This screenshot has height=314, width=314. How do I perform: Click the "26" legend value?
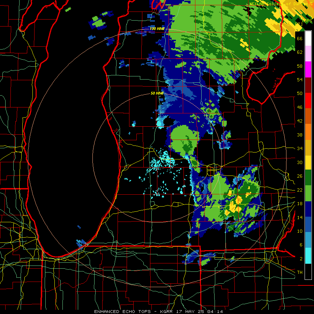(x=300, y=176)
